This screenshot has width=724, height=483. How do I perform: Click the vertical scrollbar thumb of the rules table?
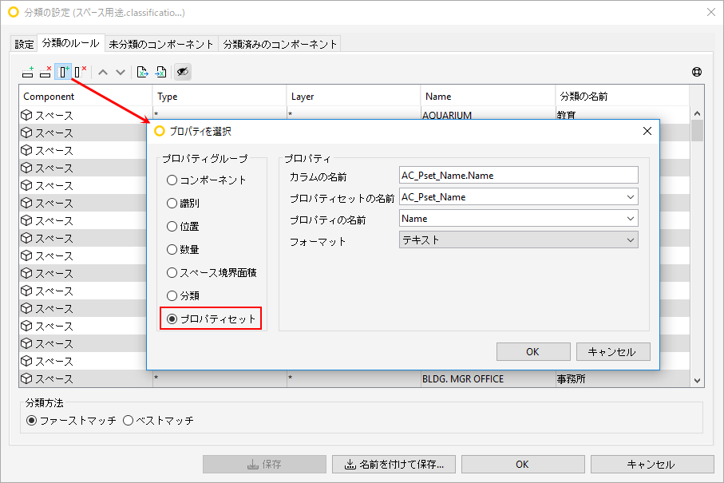[x=697, y=131]
